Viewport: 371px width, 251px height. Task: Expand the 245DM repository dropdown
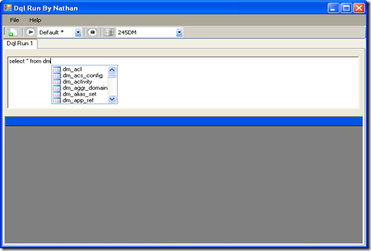tap(179, 32)
